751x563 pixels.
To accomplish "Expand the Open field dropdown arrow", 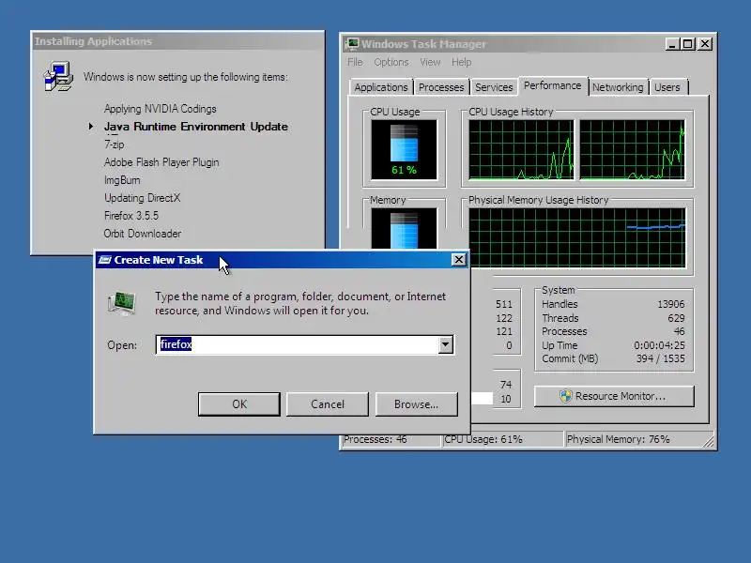I will [445, 344].
